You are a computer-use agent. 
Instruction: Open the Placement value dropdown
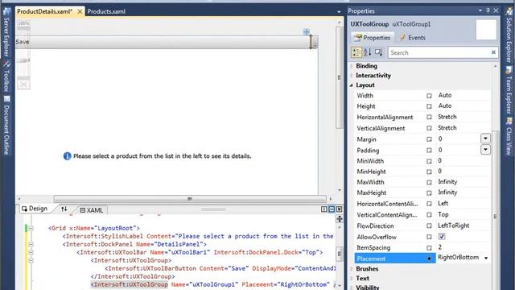[486, 258]
